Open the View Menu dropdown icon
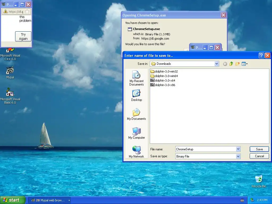272x204 pixels. (245, 64)
